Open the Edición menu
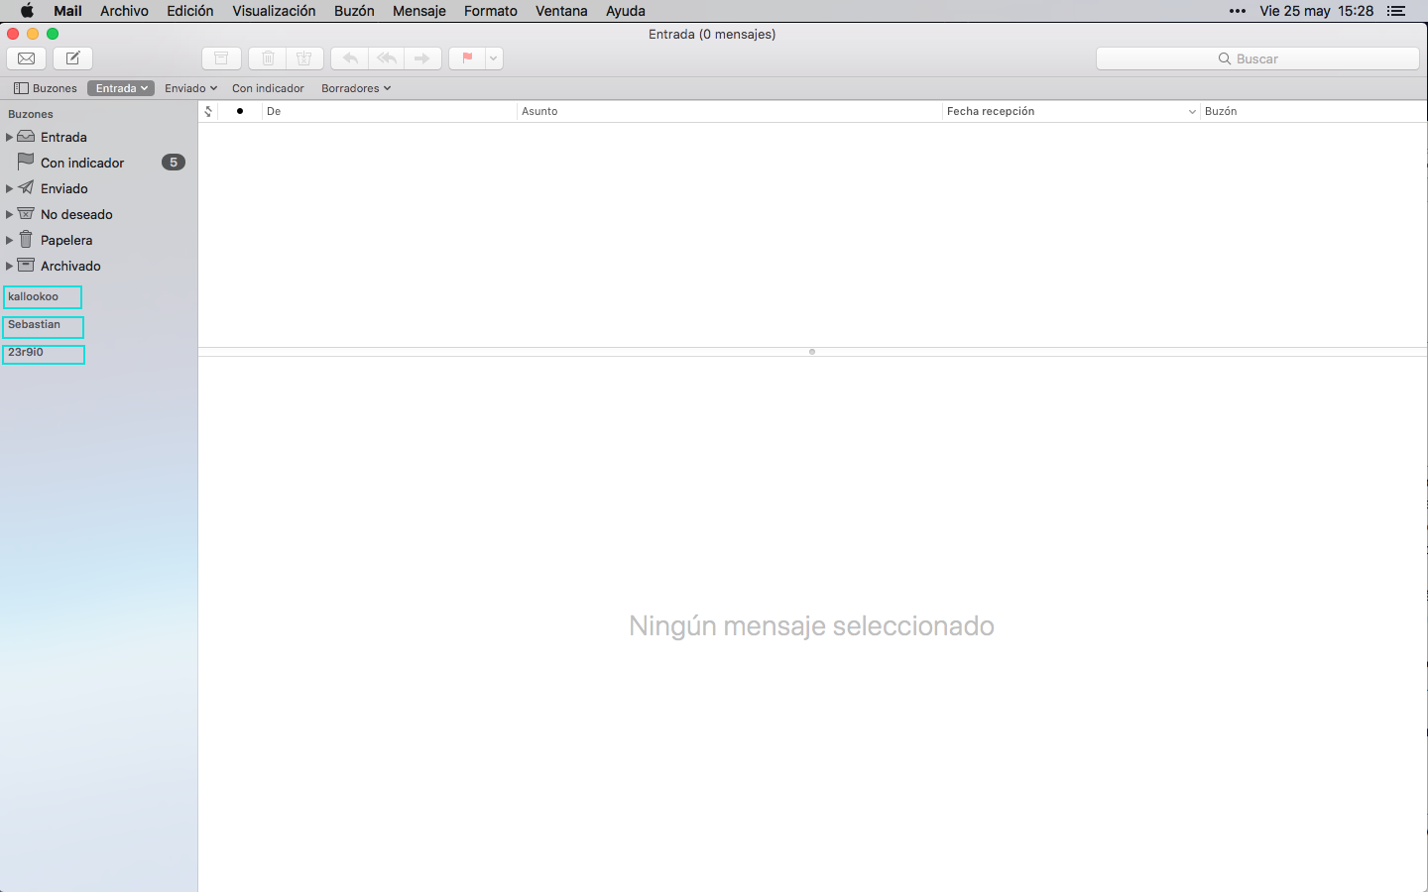 point(189,11)
